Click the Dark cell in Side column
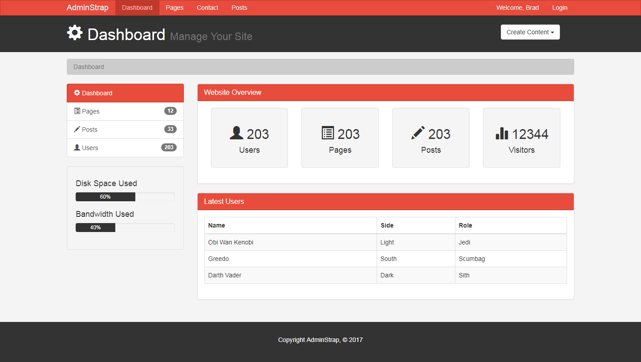Screen dimensions: 641x362 [416, 275]
